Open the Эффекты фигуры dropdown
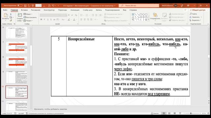Viewport: 211px width, 118px height. point(177,20)
